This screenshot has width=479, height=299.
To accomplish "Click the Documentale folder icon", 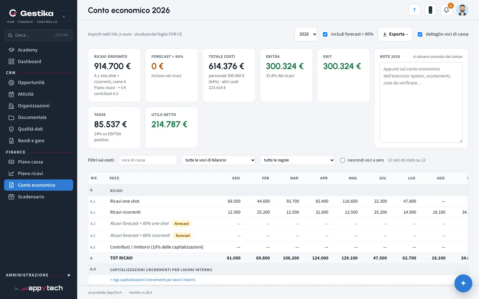I will 11,118.
